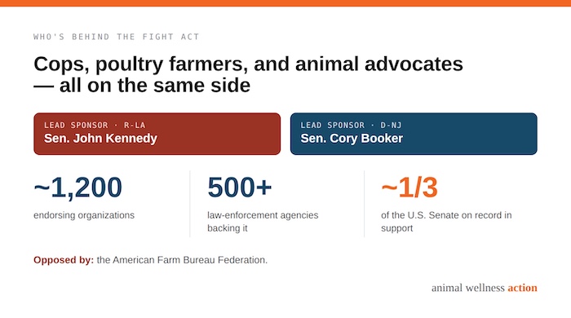The height and width of the screenshot is (318, 571).
Task: Select the ~1,200 statistic figure
Action: point(78,188)
